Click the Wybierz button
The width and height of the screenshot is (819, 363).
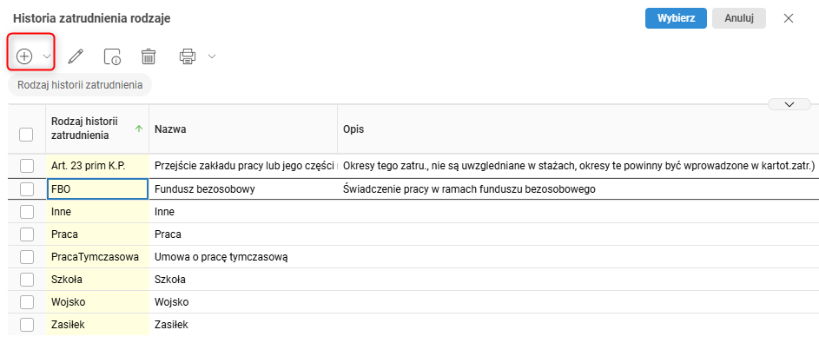(676, 18)
